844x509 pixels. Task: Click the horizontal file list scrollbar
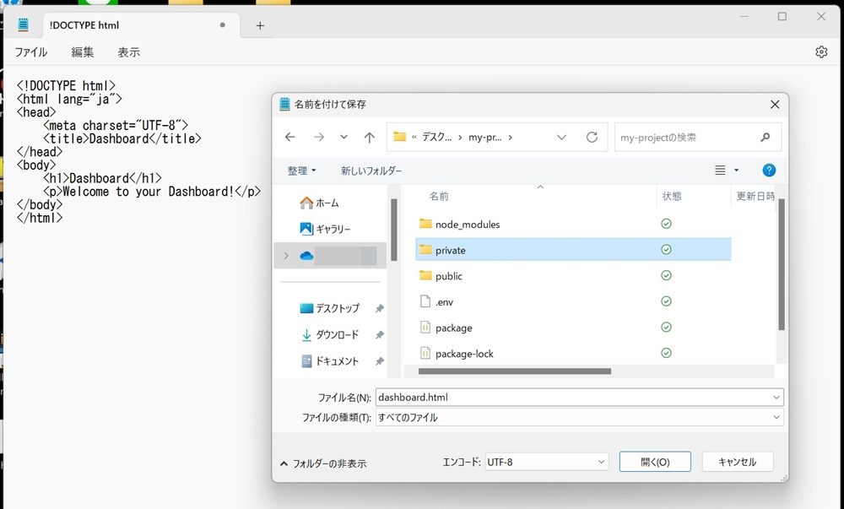coord(515,371)
